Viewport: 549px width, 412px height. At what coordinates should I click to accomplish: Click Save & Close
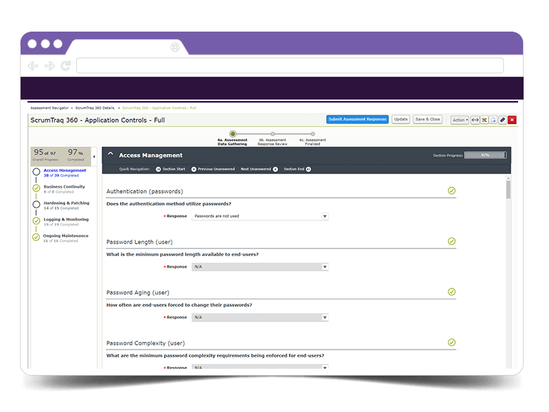(x=428, y=119)
